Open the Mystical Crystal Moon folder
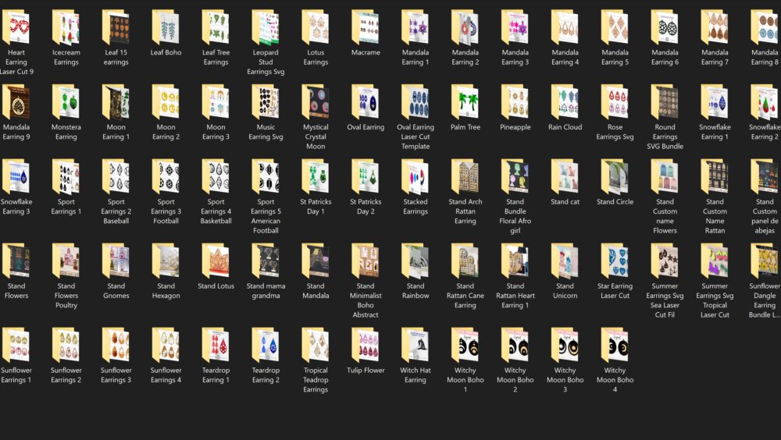 (x=316, y=102)
